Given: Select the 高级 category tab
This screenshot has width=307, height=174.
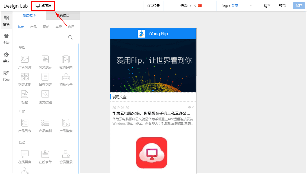Looking at the screenshot, I should (x=59, y=27).
